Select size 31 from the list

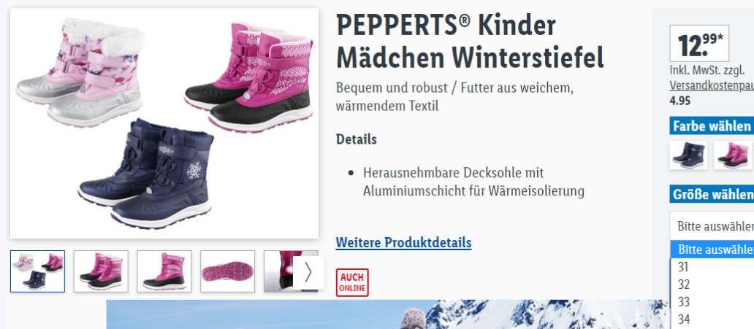click(x=712, y=267)
